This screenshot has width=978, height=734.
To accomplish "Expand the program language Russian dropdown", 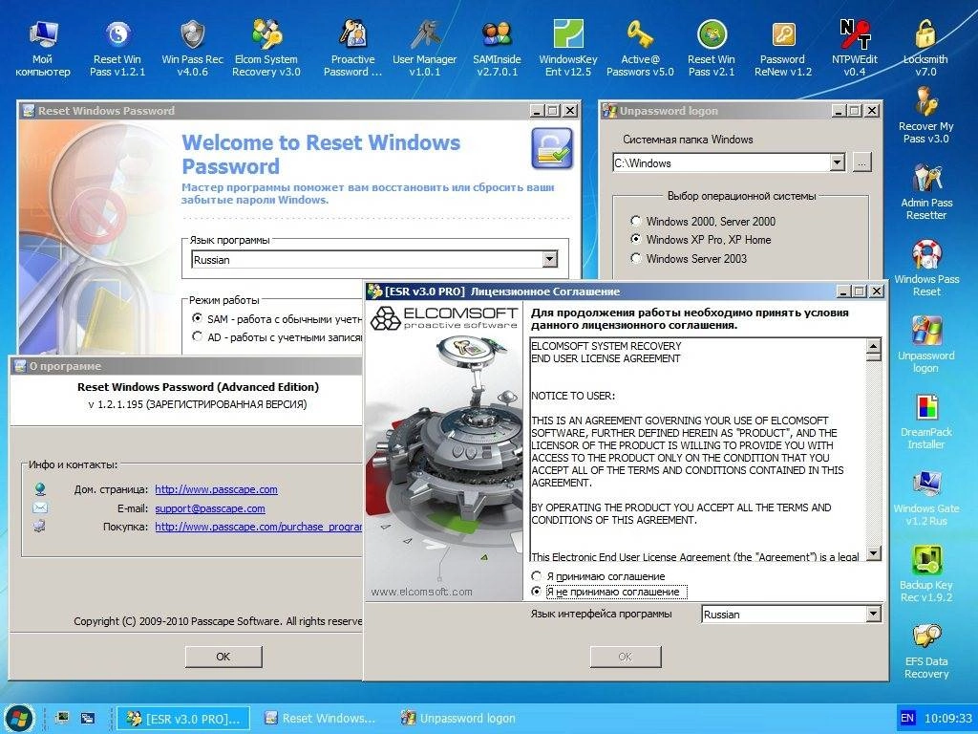I will tap(549, 260).
